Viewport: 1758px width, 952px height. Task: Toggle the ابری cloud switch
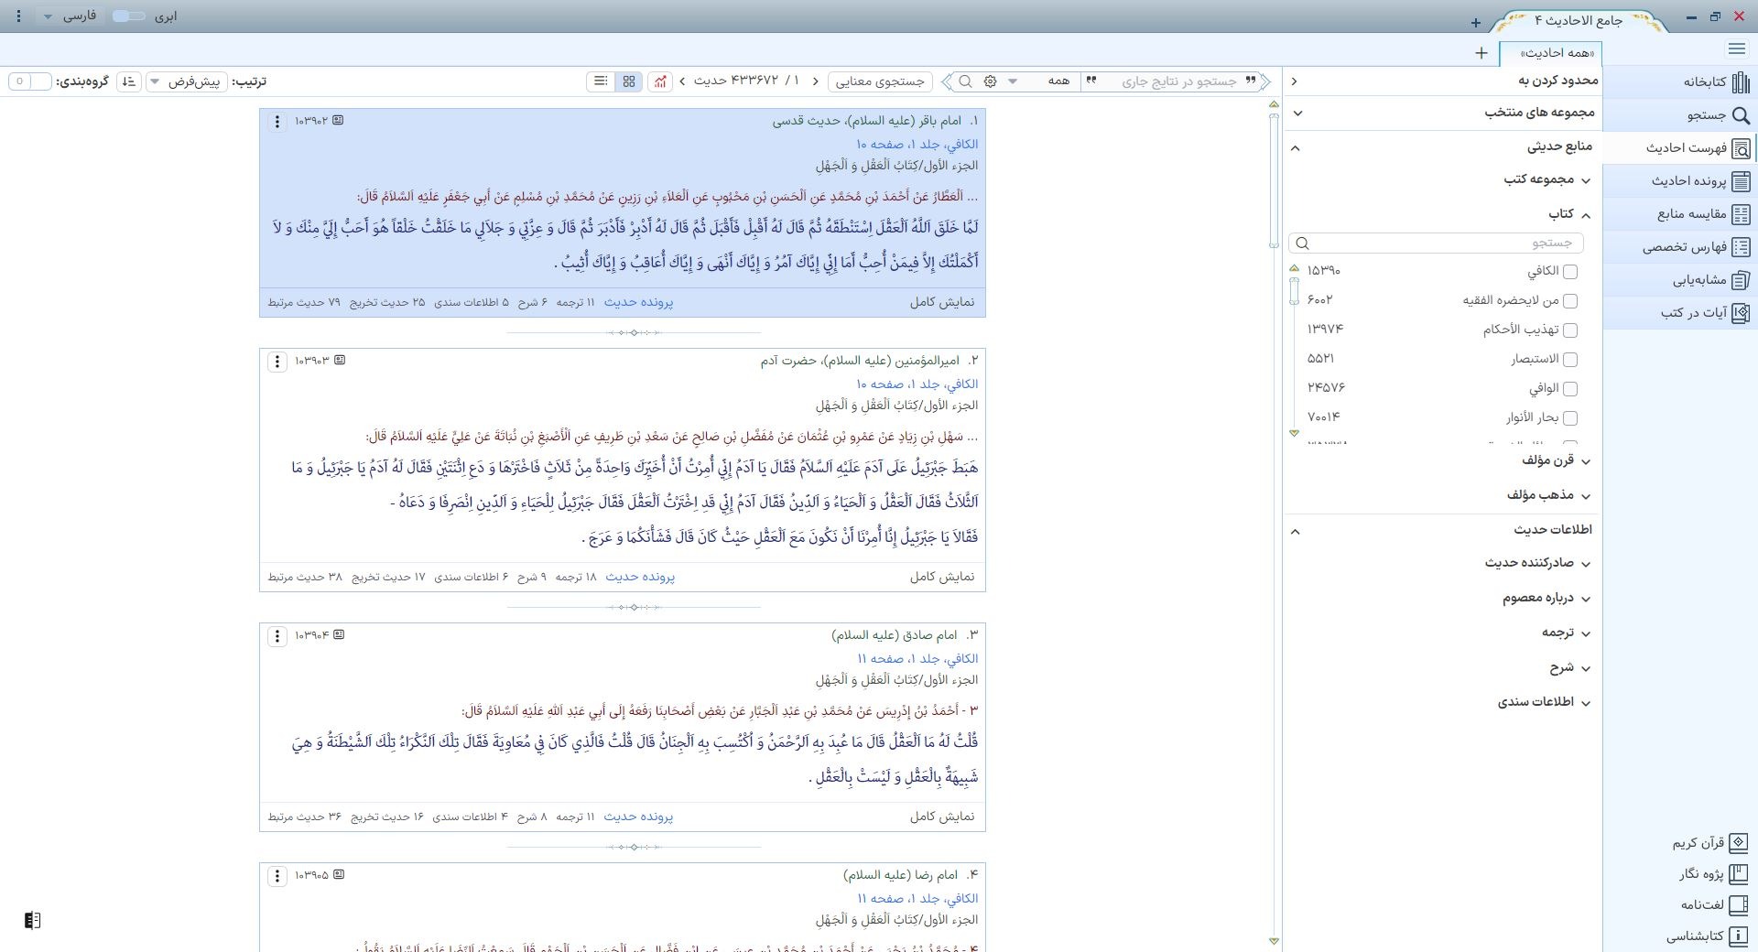[128, 16]
